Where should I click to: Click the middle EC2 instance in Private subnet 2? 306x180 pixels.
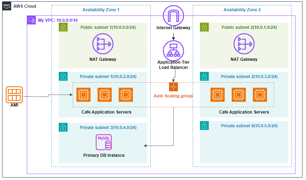tap(239, 95)
